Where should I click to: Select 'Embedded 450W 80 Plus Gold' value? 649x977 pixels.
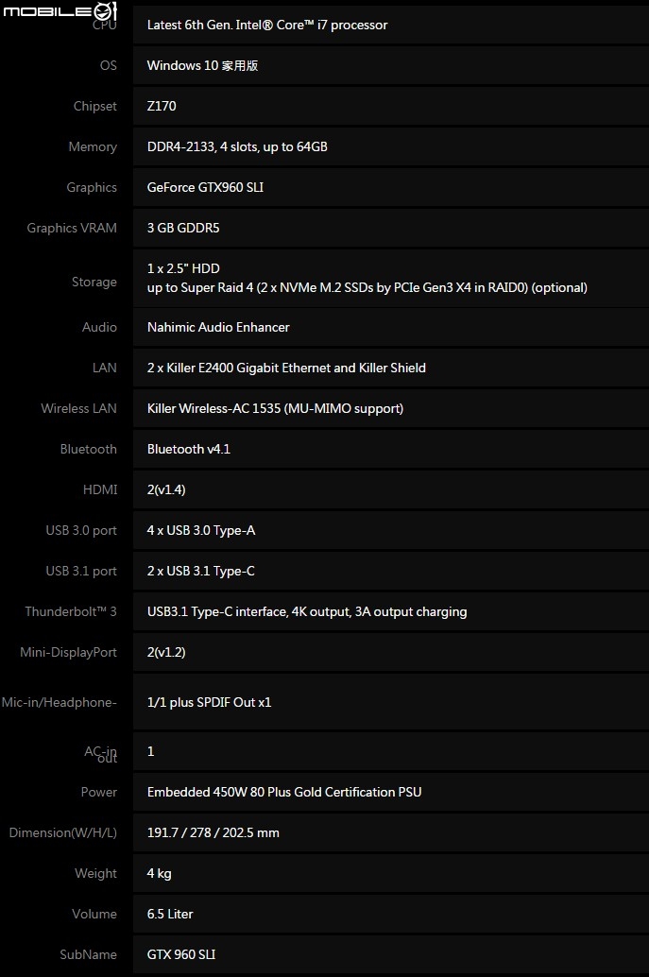(x=284, y=793)
